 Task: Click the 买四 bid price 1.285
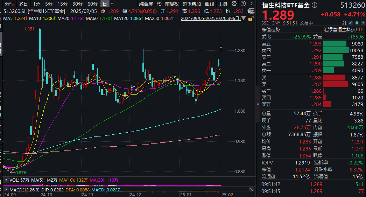click(x=315, y=98)
